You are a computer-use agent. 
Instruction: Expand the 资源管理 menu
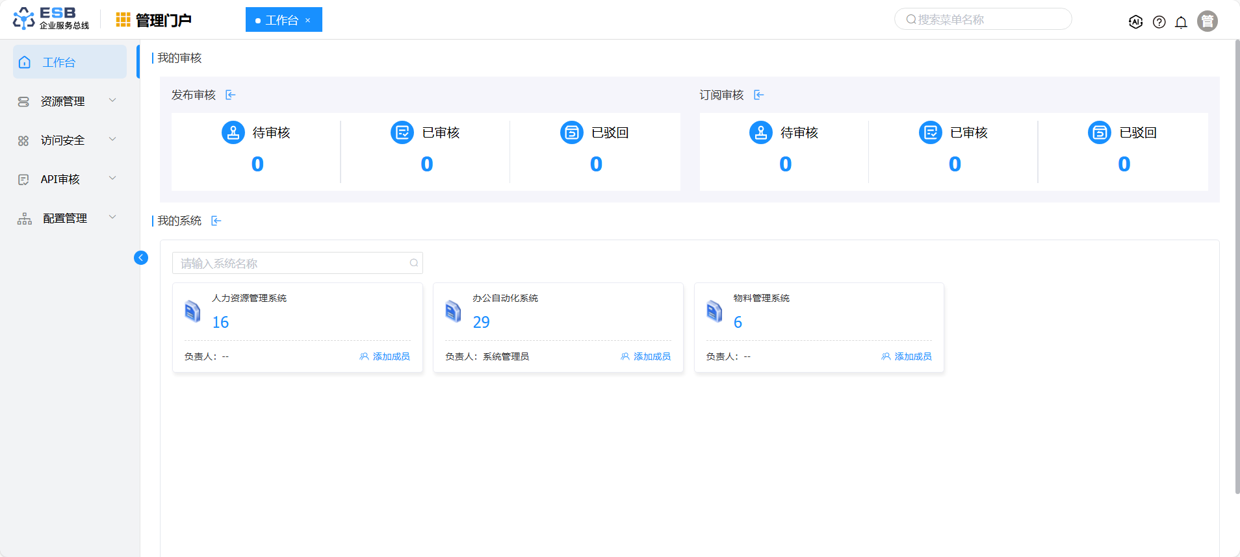[70, 101]
